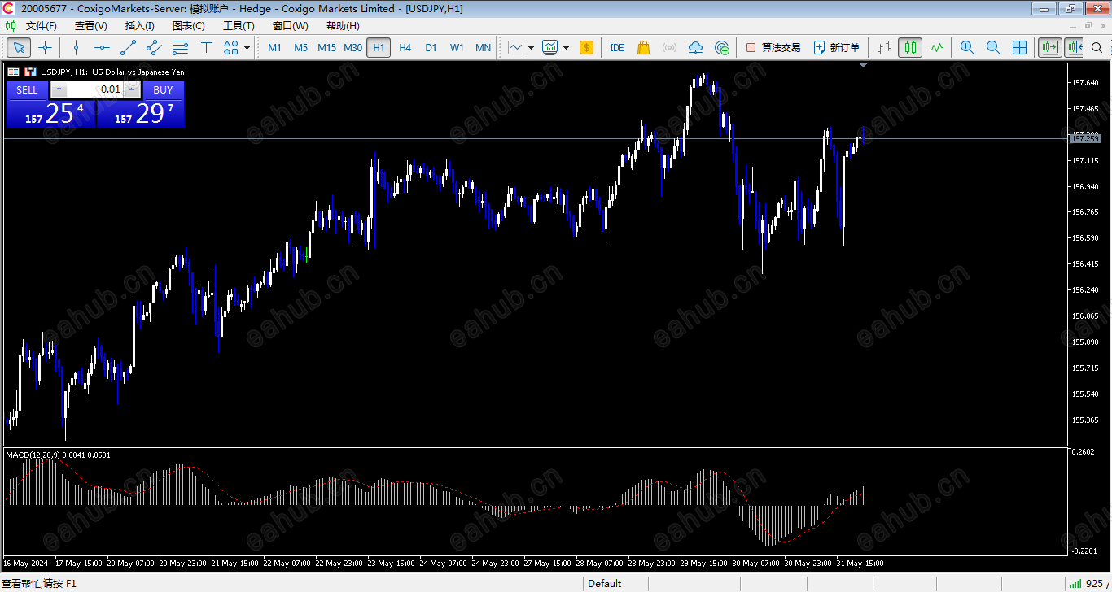Viewport: 1112px width, 592px height.
Task: Zoom in on the chart
Action: tap(967, 47)
